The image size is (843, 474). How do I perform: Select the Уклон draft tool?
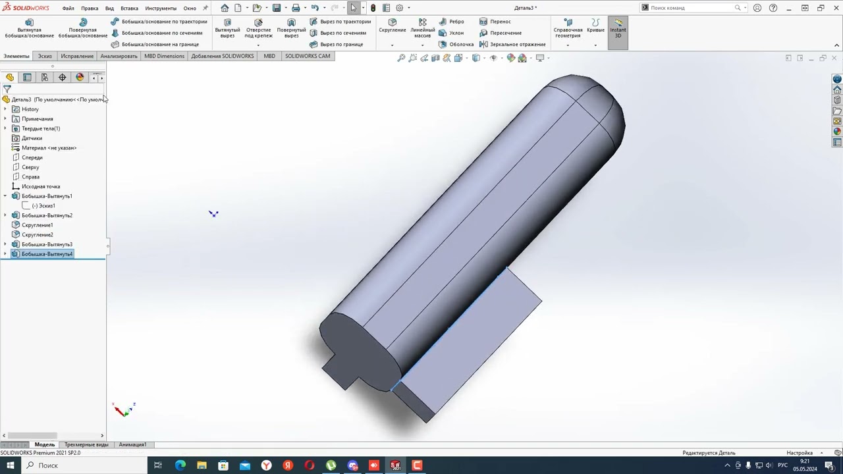point(452,33)
